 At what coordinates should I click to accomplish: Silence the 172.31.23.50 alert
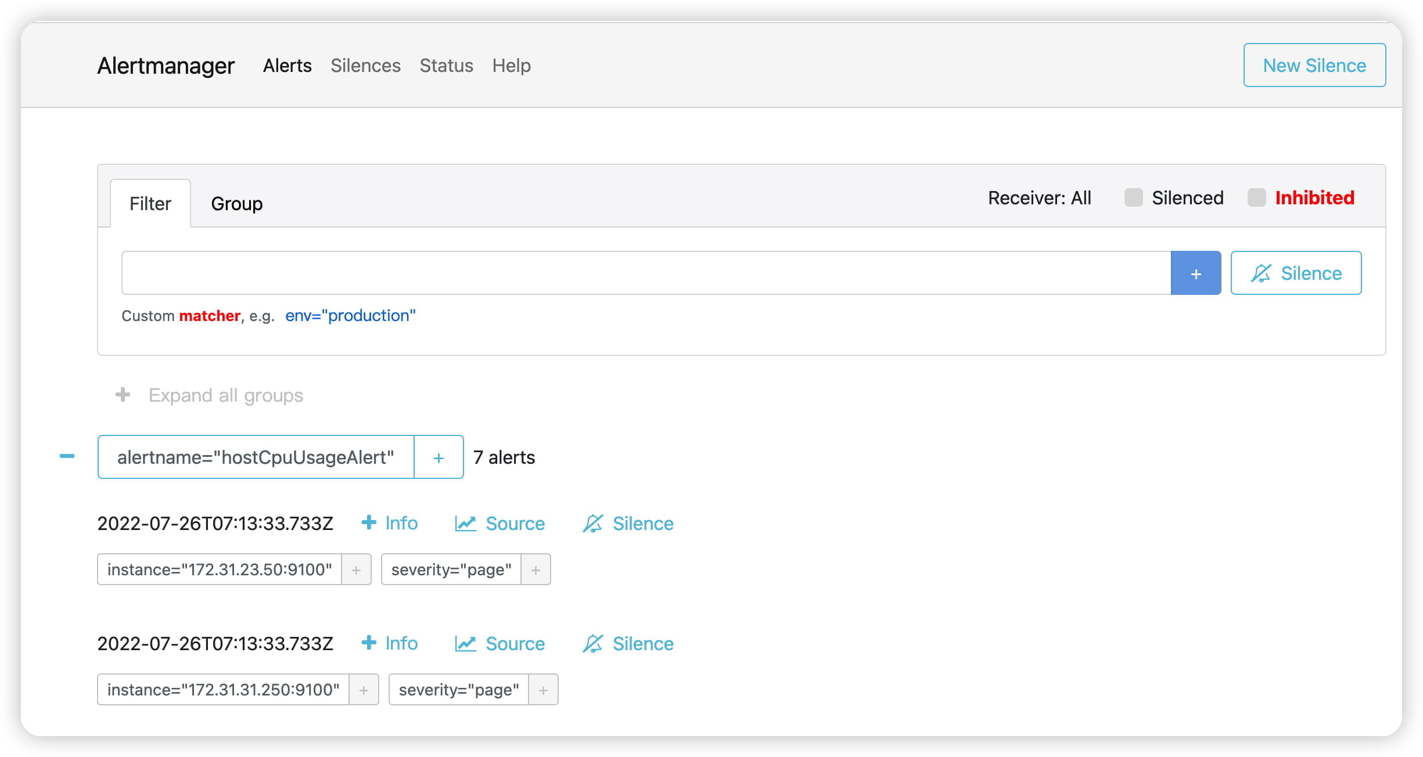628,523
